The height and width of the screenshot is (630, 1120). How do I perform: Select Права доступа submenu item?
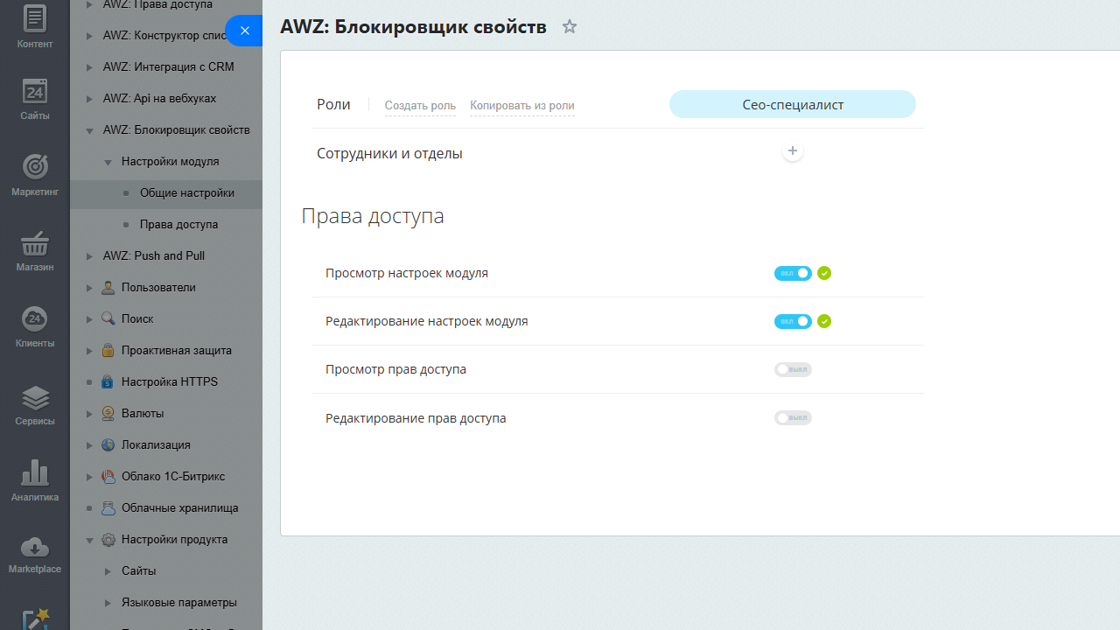[x=179, y=225]
